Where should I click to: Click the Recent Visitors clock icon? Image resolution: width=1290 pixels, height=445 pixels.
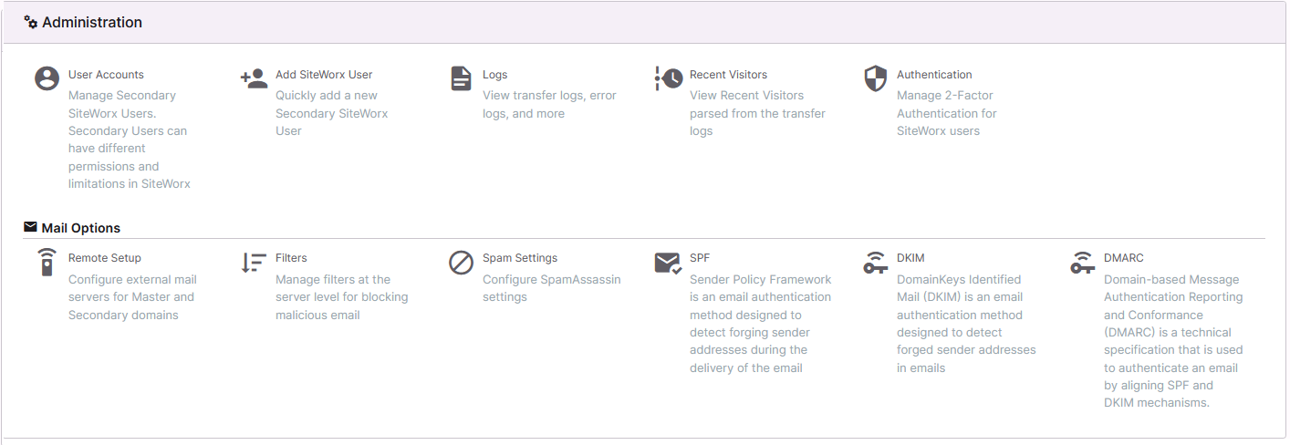(669, 78)
